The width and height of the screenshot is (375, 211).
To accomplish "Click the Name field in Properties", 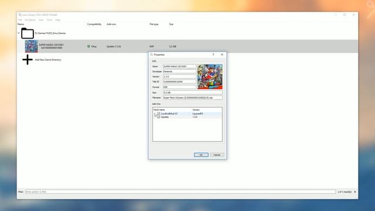I will point(180,66).
